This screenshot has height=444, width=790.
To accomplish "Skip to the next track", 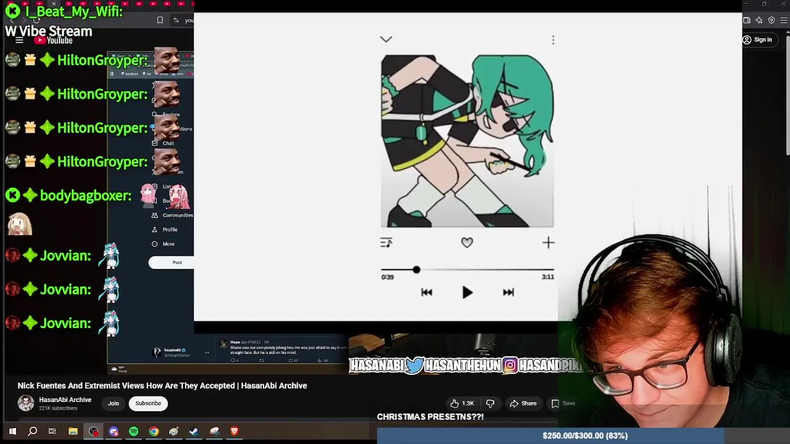I will [x=508, y=293].
